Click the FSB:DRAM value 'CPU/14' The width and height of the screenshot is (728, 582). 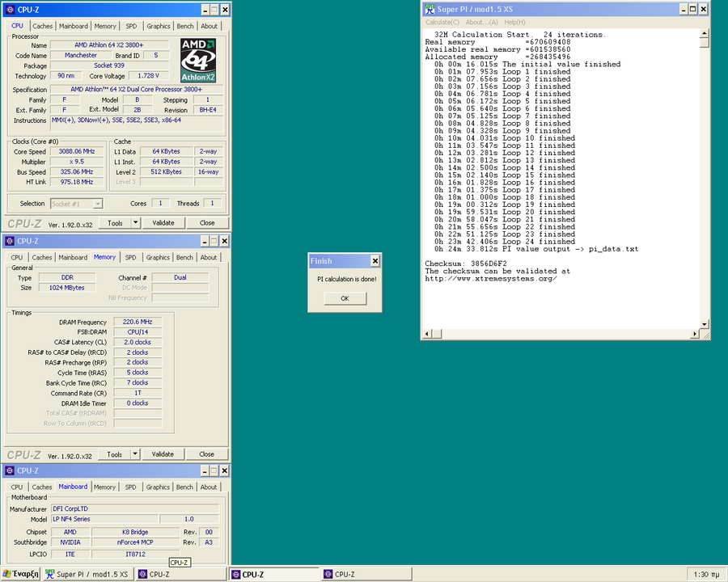[x=138, y=332]
